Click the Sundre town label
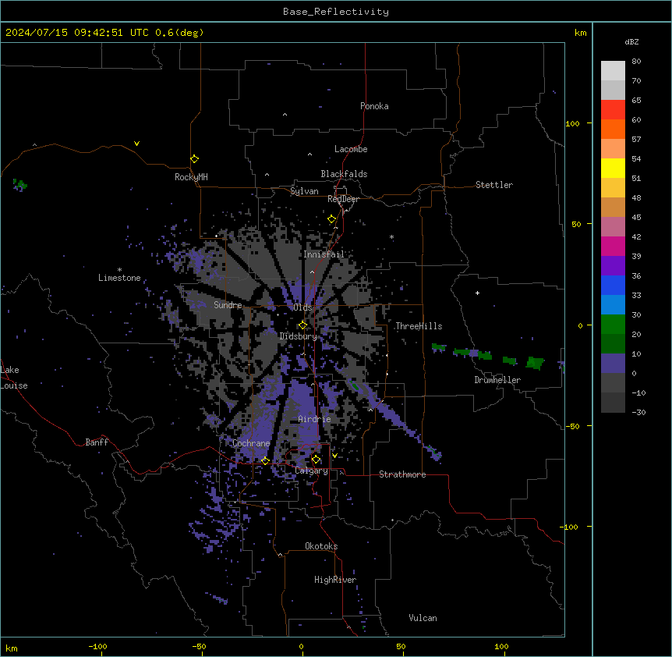 pos(228,305)
